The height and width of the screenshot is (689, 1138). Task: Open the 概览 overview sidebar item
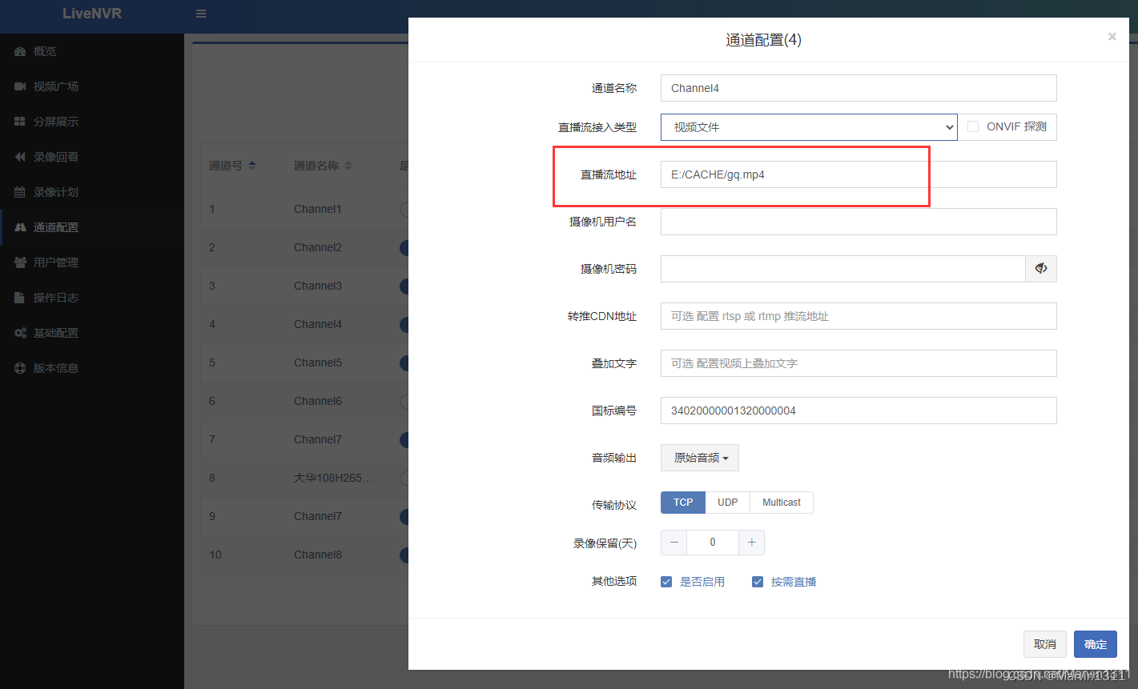[x=92, y=51]
